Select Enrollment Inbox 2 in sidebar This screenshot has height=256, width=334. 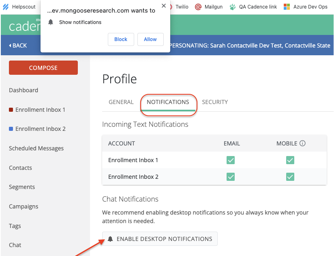pyautogui.click(x=40, y=129)
